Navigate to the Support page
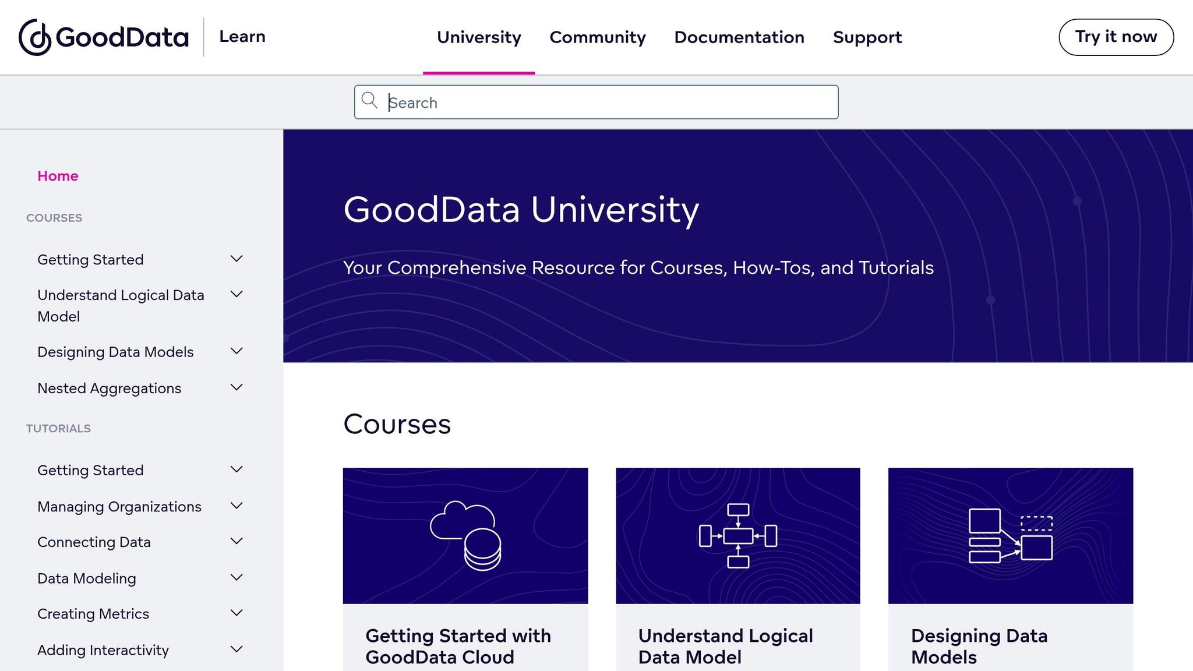 tap(867, 37)
